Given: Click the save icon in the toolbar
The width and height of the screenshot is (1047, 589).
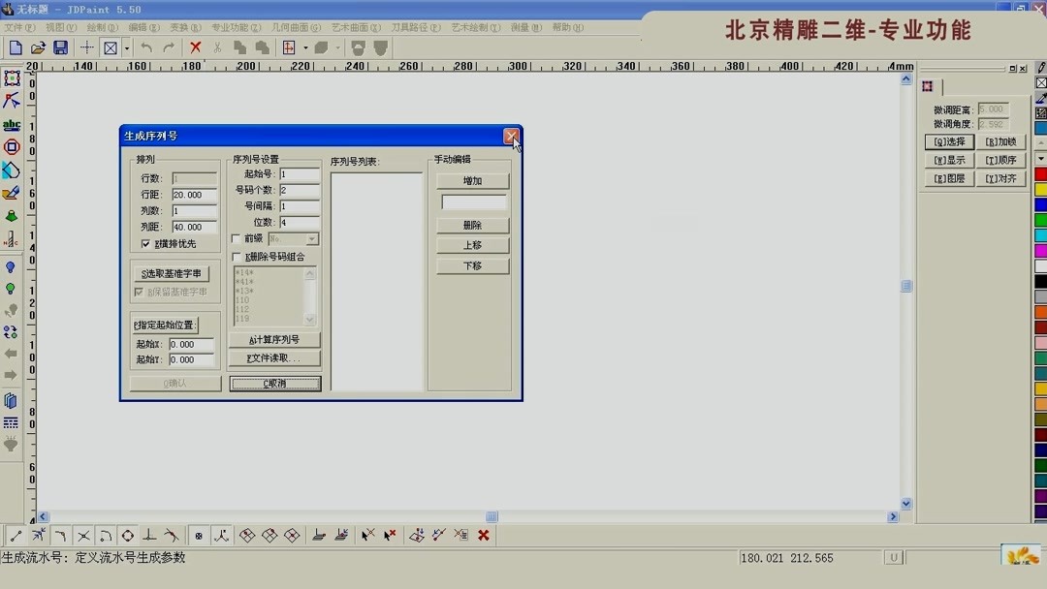Looking at the screenshot, I should [x=59, y=46].
